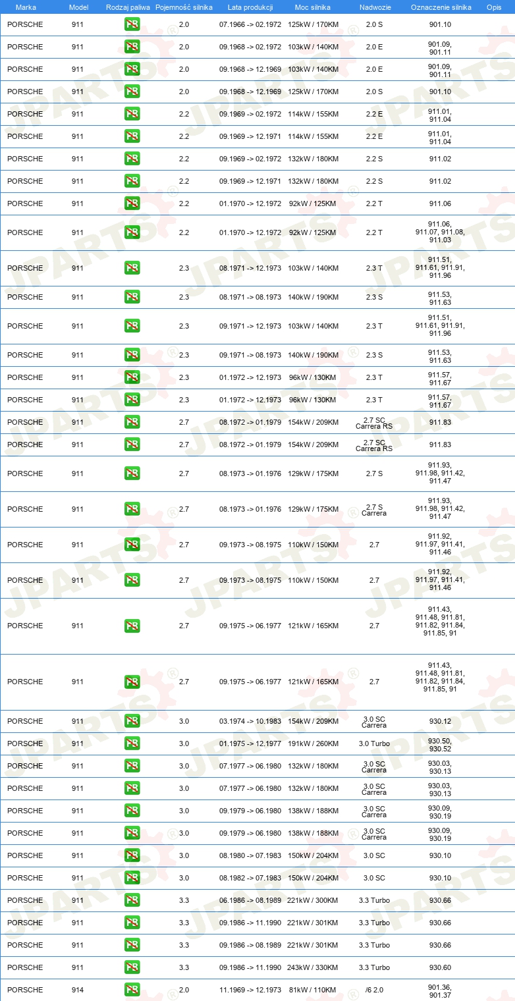Click the Model column header
Screen dimensions: 515x1001
(78, 7)
